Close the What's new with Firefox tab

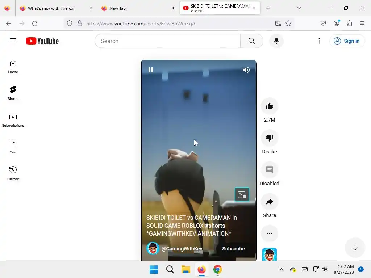click(x=91, y=8)
